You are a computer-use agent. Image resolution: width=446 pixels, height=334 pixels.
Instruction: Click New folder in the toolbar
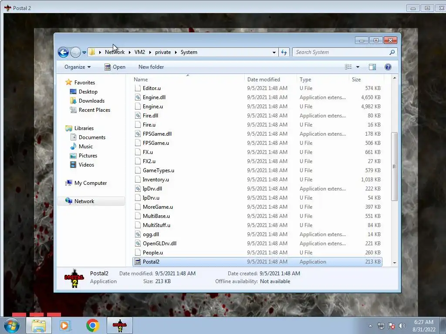151,67
